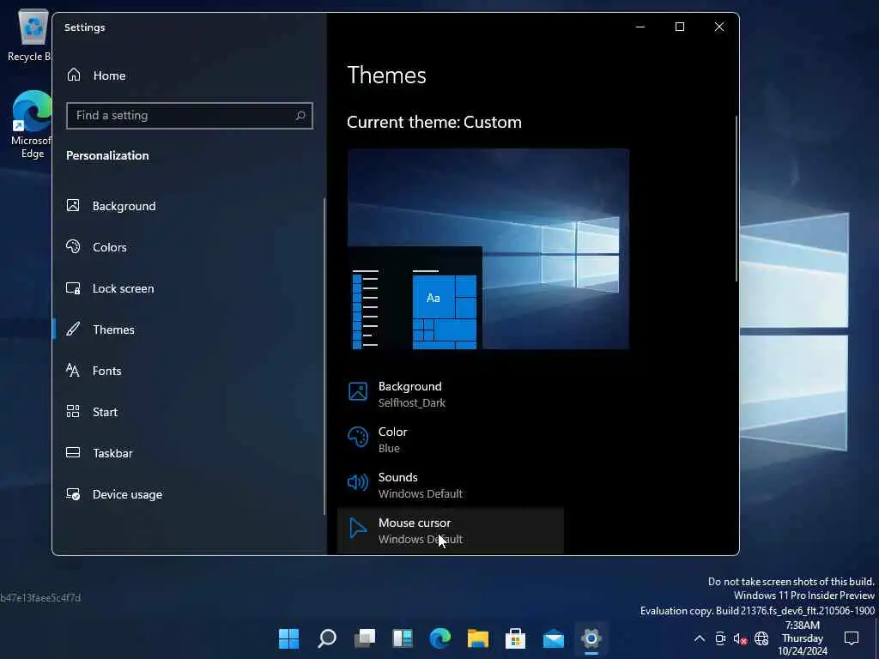Click the Settings gear on taskbar
This screenshot has height=659, width=879.
pyautogui.click(x=591, y=638)
